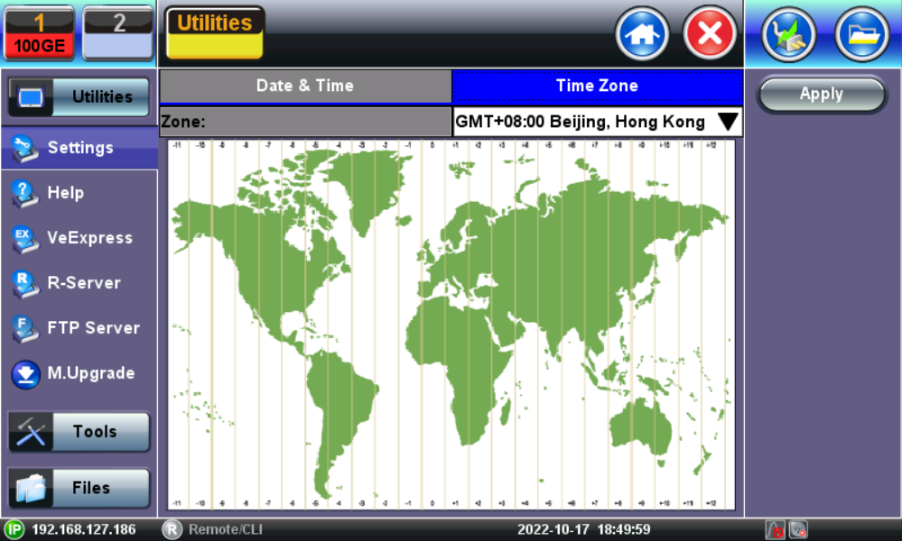Open VeExpress in the sidebar
This screenshot has height=541, width=902.
pyautogui.click(x=79, y=238)
